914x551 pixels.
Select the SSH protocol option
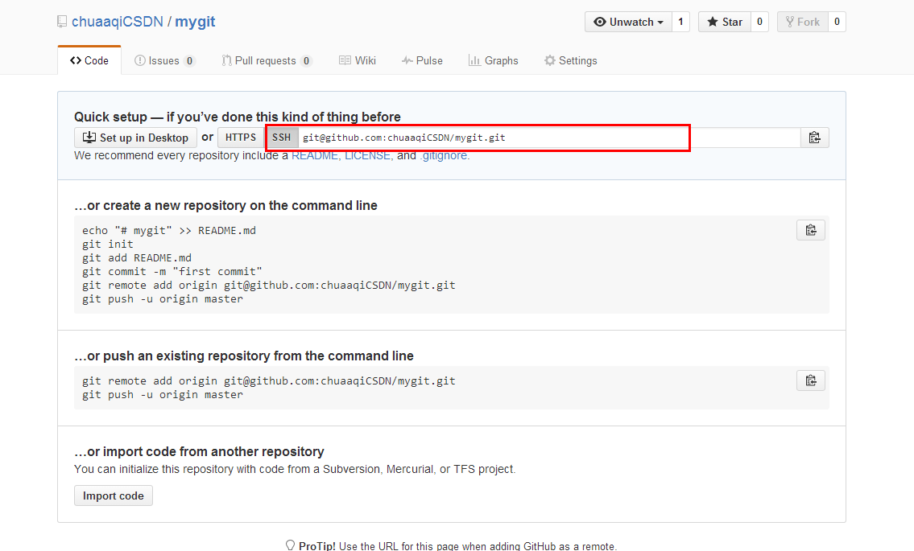(x=281, y=138)
